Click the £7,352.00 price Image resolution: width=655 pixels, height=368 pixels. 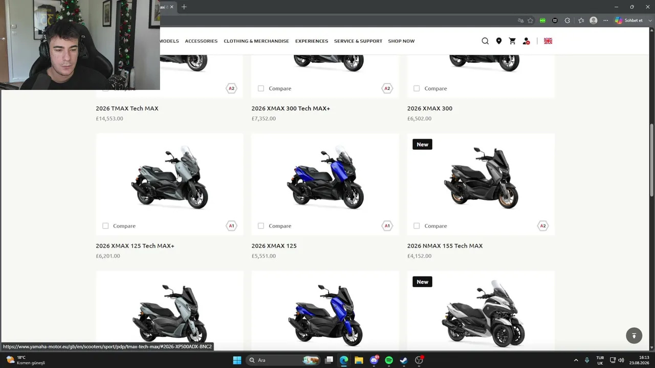[x=264, y=119]
